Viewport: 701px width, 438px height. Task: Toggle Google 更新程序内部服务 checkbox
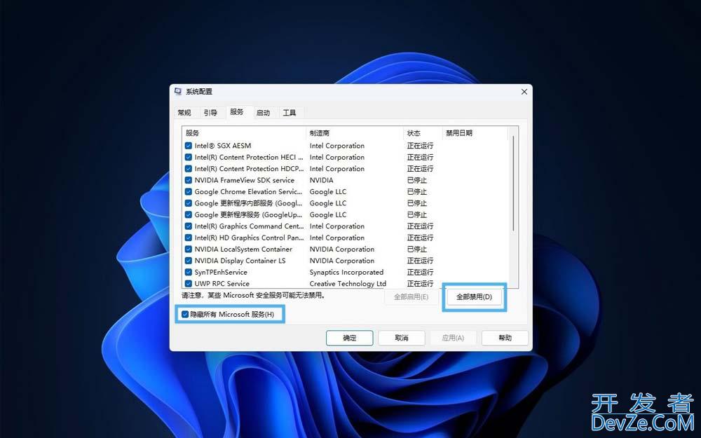[x=188, y=203]
